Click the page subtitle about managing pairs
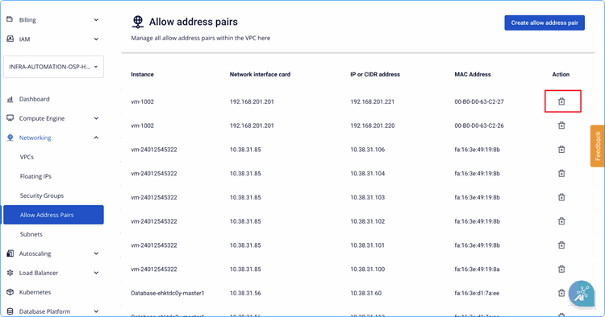 click(201, 38)
